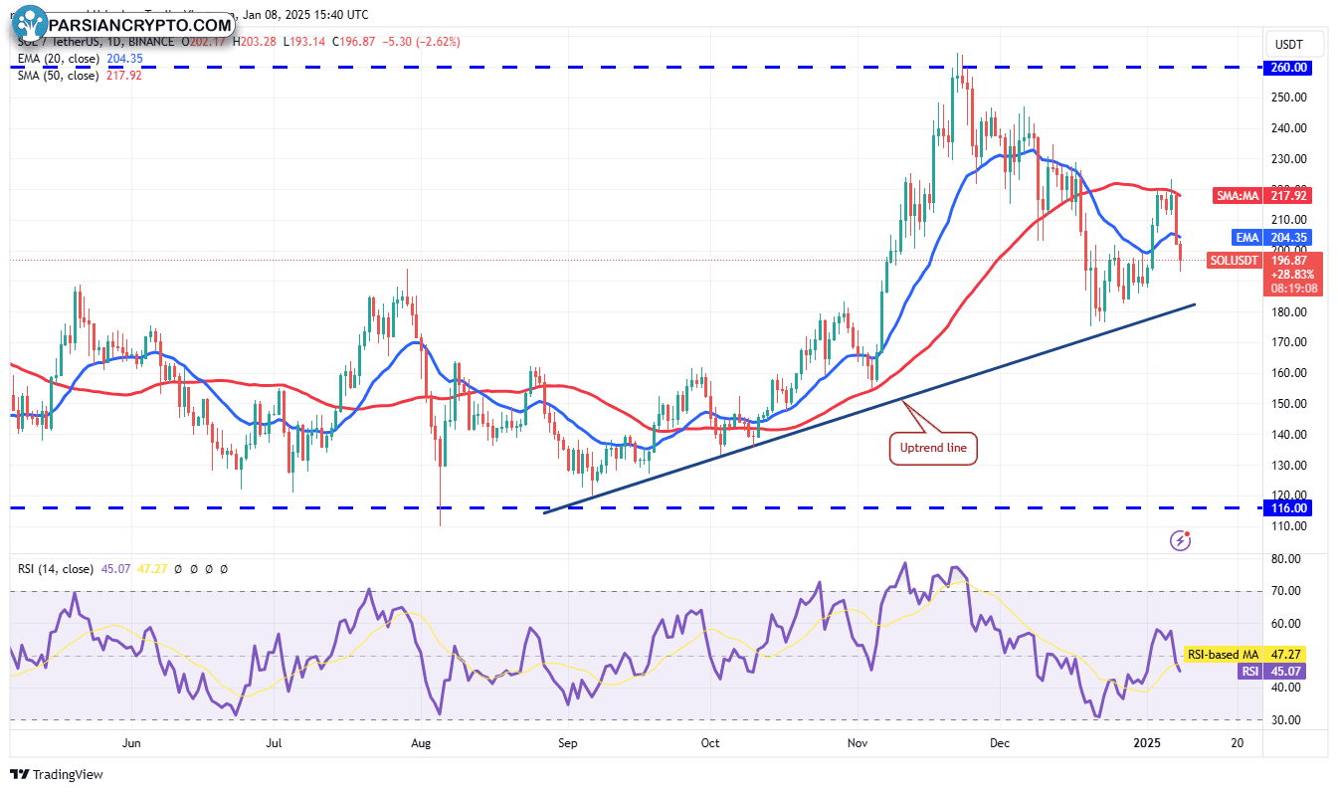Click the Sep label on time axis
Screen dimensions: 1338x792
[x=567, y=743]
